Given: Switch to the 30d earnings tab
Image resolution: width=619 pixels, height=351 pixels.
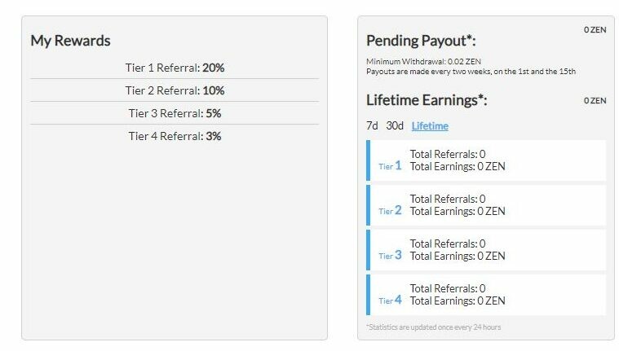Looking at the screenshot, I should (x=395, y=126).
